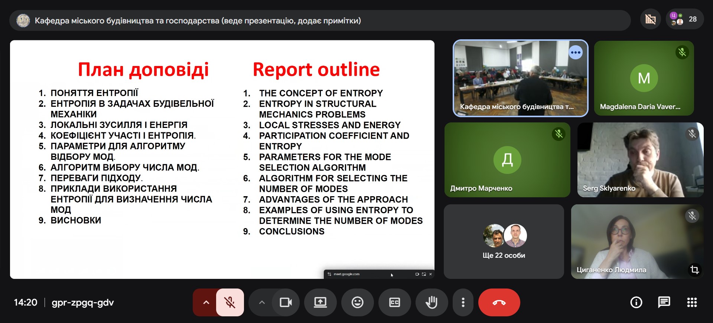Click the Present screen icon
The height and width of the screenshot is (323, 713).
(x=320, y=303)
